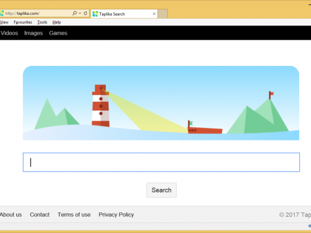Go to the Videos section
The width and height of the screenshot is (311, 233).
point(9,33)
